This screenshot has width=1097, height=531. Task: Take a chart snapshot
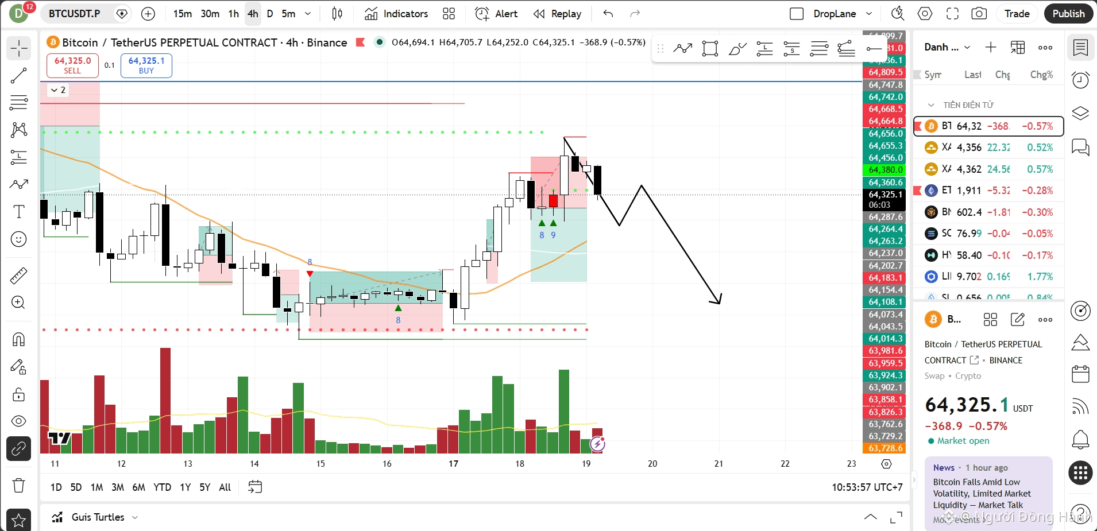click(x=979, y=14)
